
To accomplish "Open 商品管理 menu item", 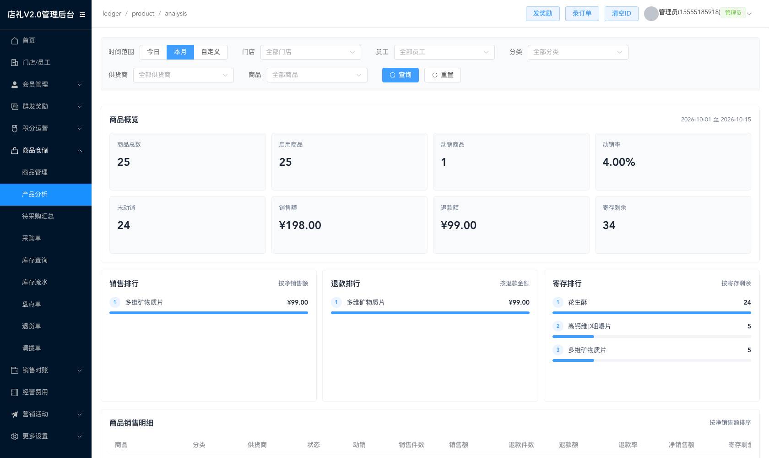I will [x=46, y=173].
